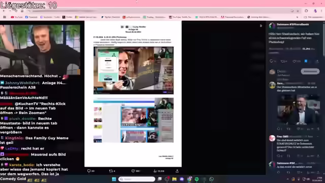Click the reply icon below the document image
Image resolution: width=325 pixels, height=183 pixels.
[x=89, y=171]
